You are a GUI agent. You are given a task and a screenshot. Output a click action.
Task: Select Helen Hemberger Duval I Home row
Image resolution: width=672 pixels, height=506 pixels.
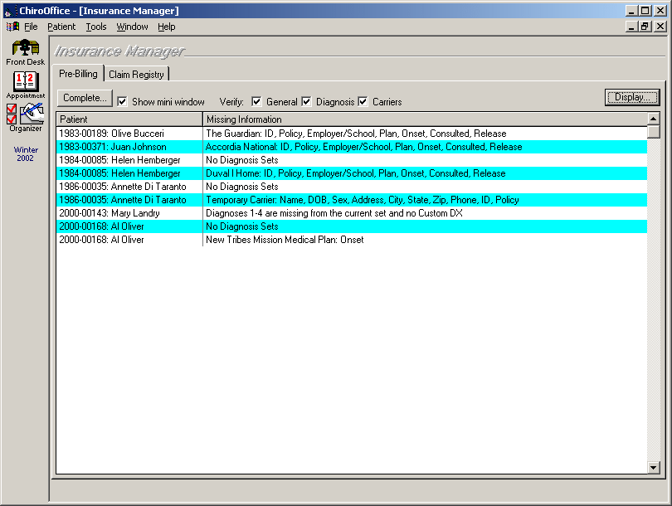[352, 173]
